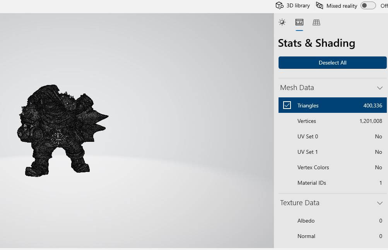Collapse the Mesh Data section chevron

[x=379, y=88]
